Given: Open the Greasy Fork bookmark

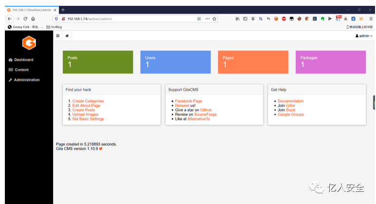Looking at the screenshot, I should click(x=25, y=27).
